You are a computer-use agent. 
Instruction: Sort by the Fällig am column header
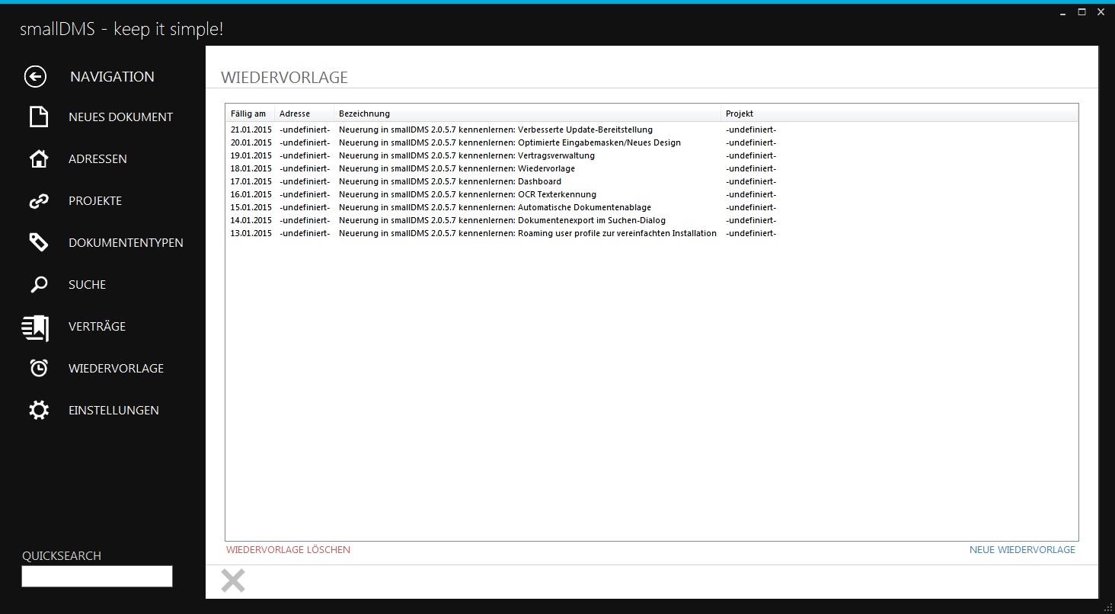click(x=250, y=114)
